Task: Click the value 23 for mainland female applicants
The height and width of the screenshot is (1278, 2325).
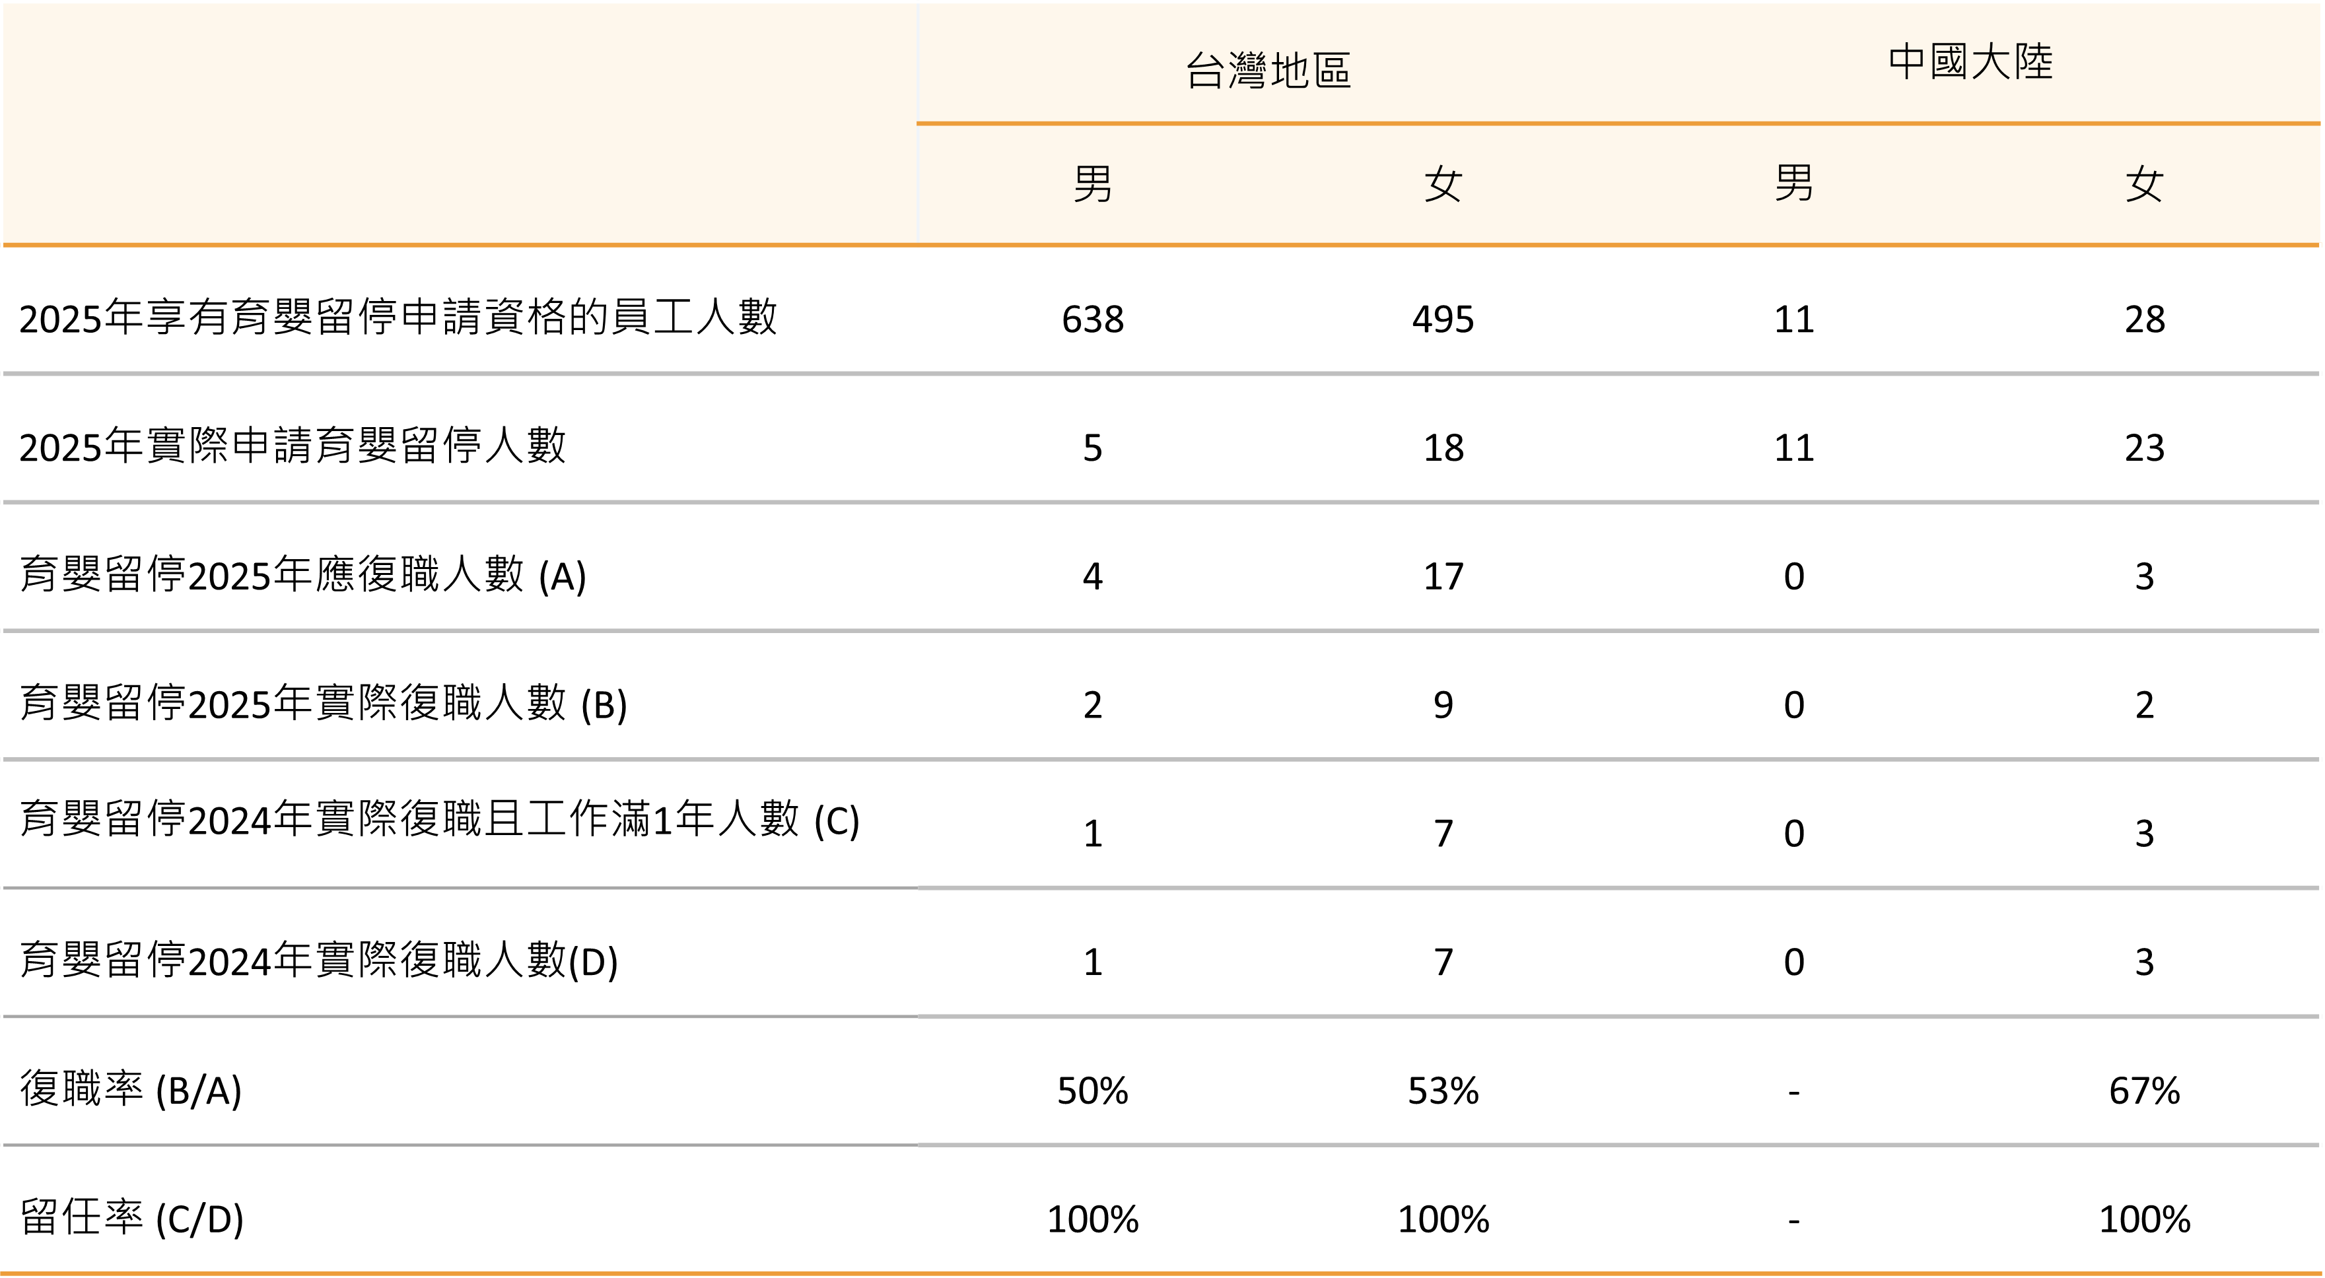Action: [2145, 448]
